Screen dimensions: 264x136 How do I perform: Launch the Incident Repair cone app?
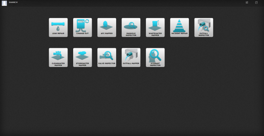pyautogui.click(x=180, y=28)
